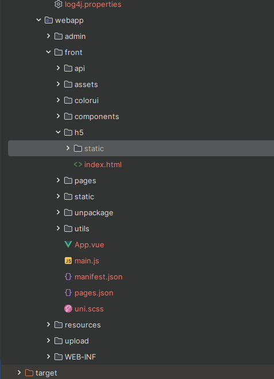Click the braces icon beside manifest.json
Viewport: 274px width, 379px height.
[68, 277]
